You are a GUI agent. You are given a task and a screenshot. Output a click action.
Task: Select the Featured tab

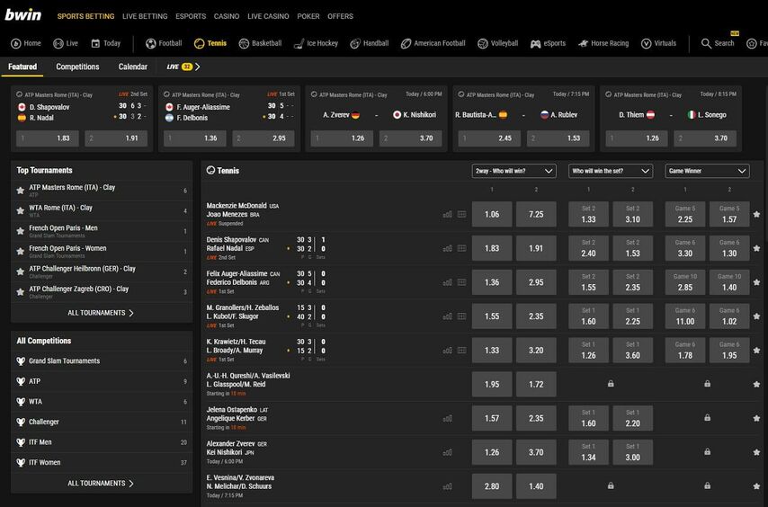pos(22,67)
